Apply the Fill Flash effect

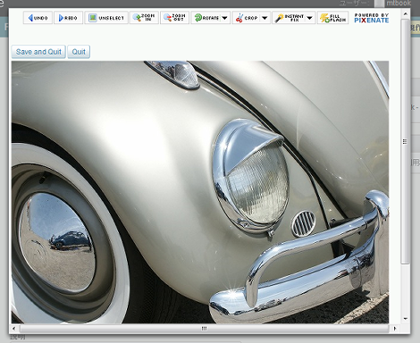point(332,18)
